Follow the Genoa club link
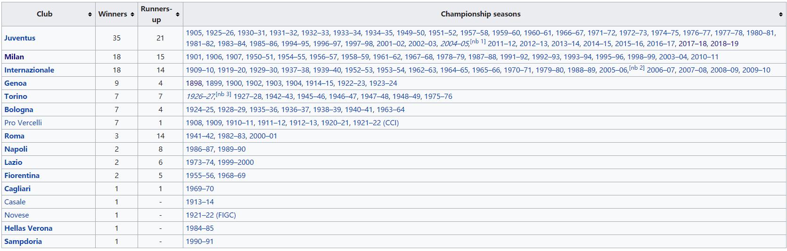 16,83
